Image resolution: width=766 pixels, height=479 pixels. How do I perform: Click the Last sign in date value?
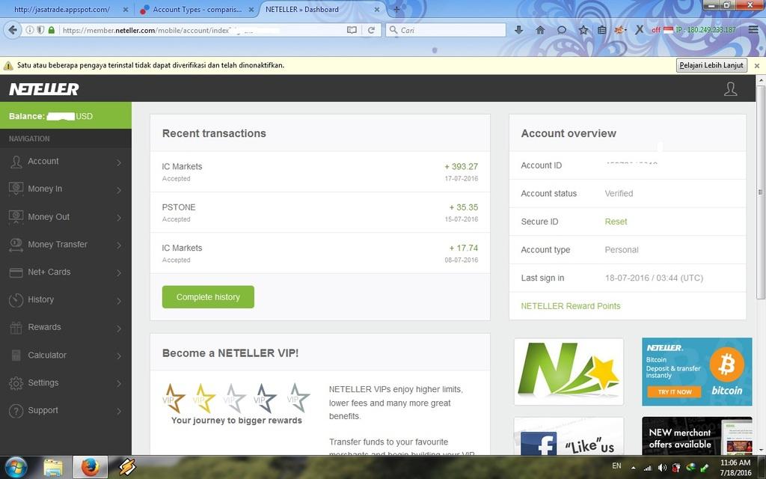tap(654, 278)
